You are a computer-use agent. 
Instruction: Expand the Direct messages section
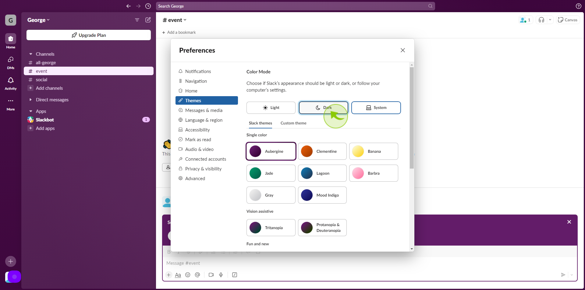(x=31, y=100)
